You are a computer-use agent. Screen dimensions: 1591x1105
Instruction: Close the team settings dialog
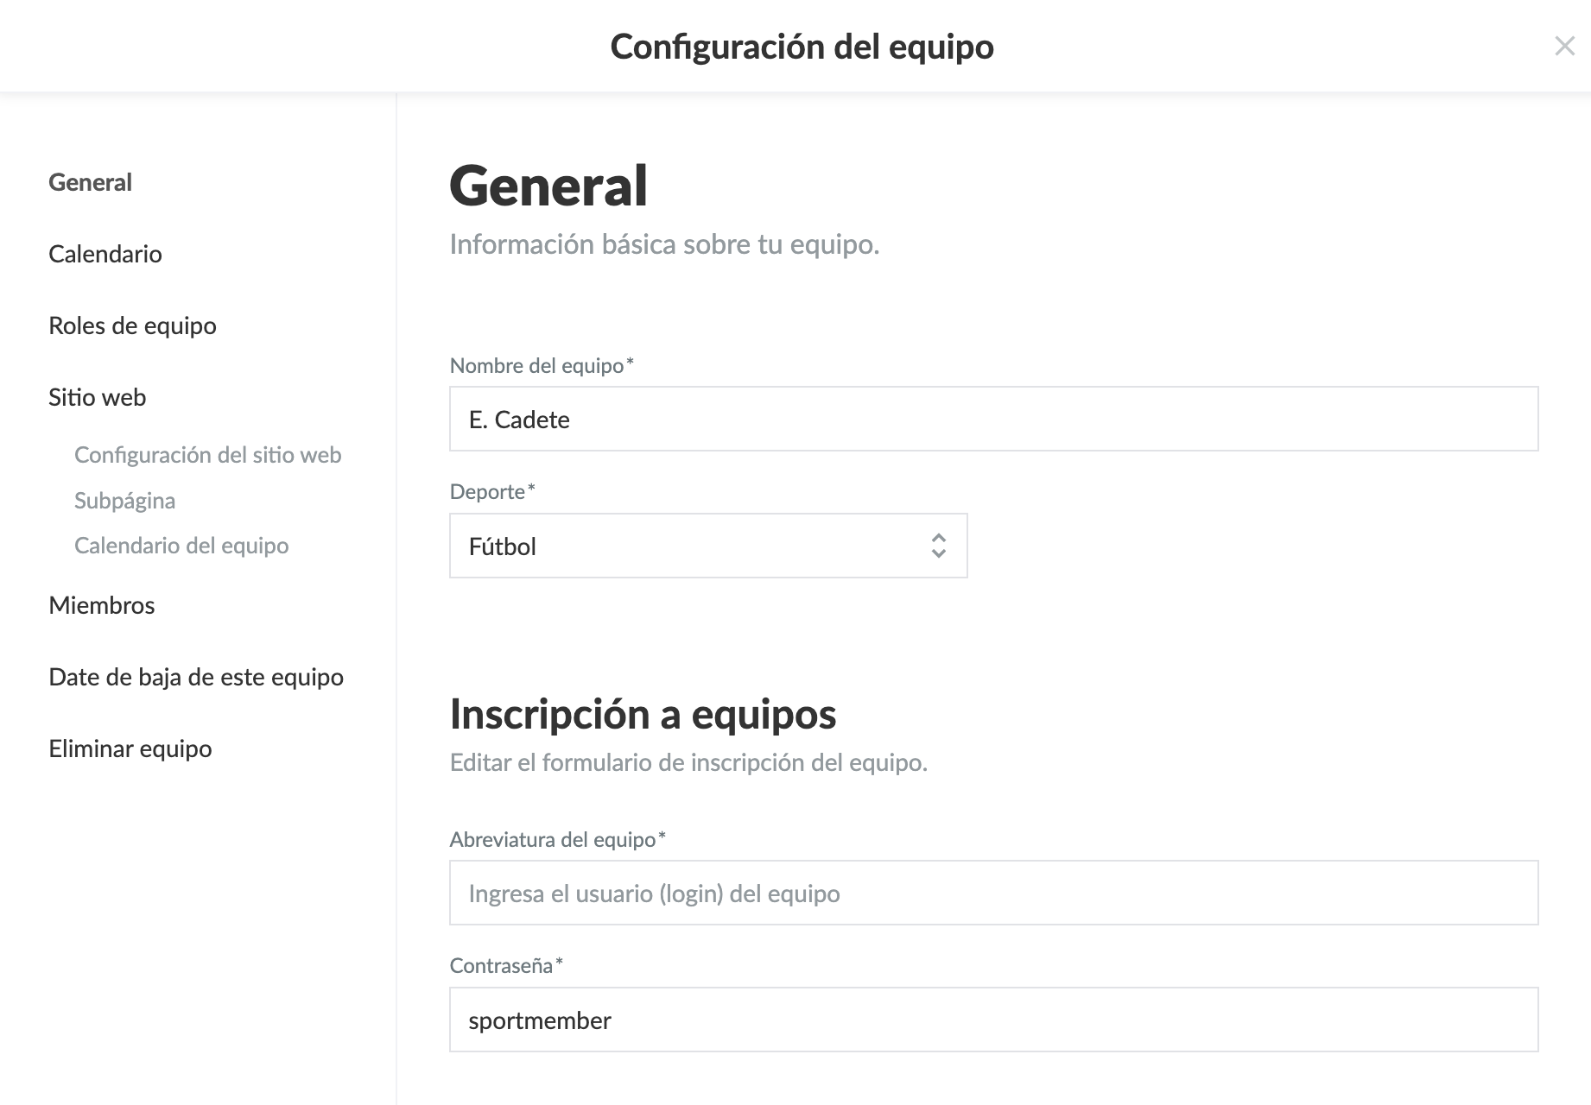point(1564,47)
